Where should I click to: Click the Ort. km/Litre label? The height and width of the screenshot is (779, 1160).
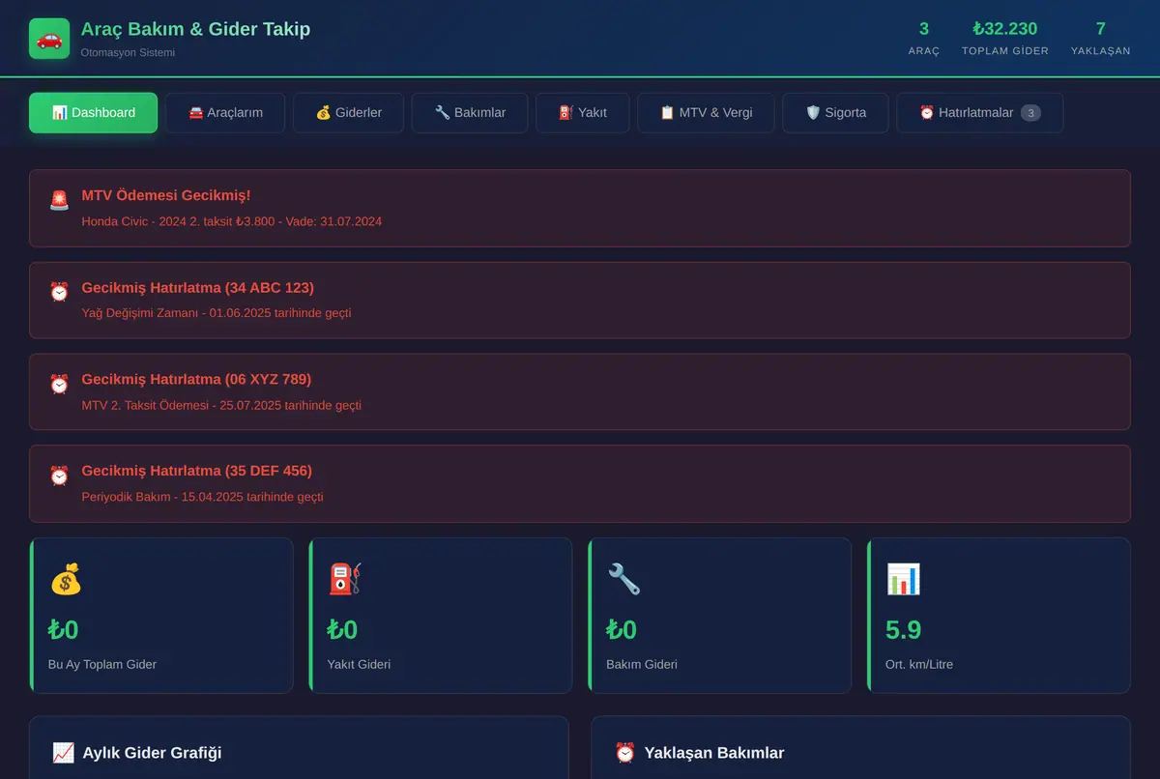(919, 664)
